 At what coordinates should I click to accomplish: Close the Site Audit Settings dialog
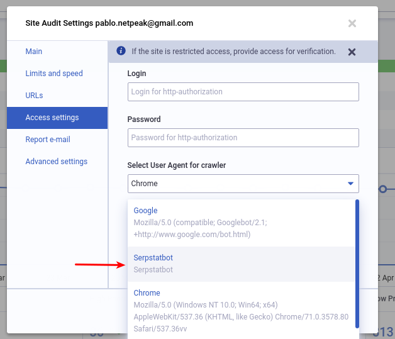click(x=352, y=23)
